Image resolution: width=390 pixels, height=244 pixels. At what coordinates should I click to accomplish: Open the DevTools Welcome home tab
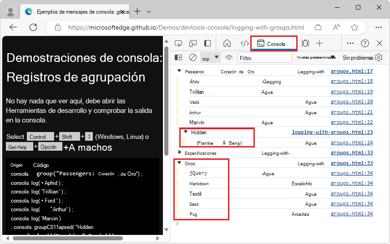click(x=227, y=43)
